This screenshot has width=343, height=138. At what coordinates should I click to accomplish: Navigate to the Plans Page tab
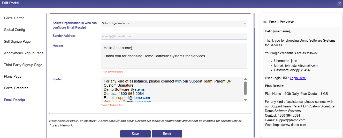13,77
